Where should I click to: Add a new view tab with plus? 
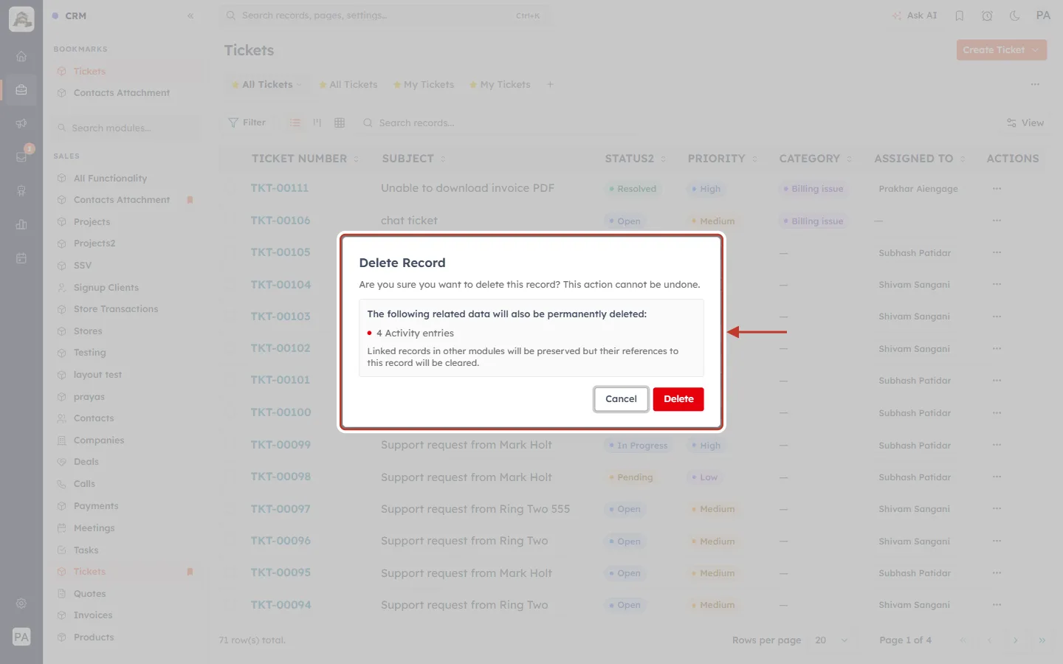[x=550, y=85]
